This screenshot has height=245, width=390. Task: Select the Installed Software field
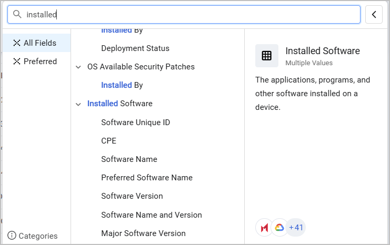coord(120,104)
